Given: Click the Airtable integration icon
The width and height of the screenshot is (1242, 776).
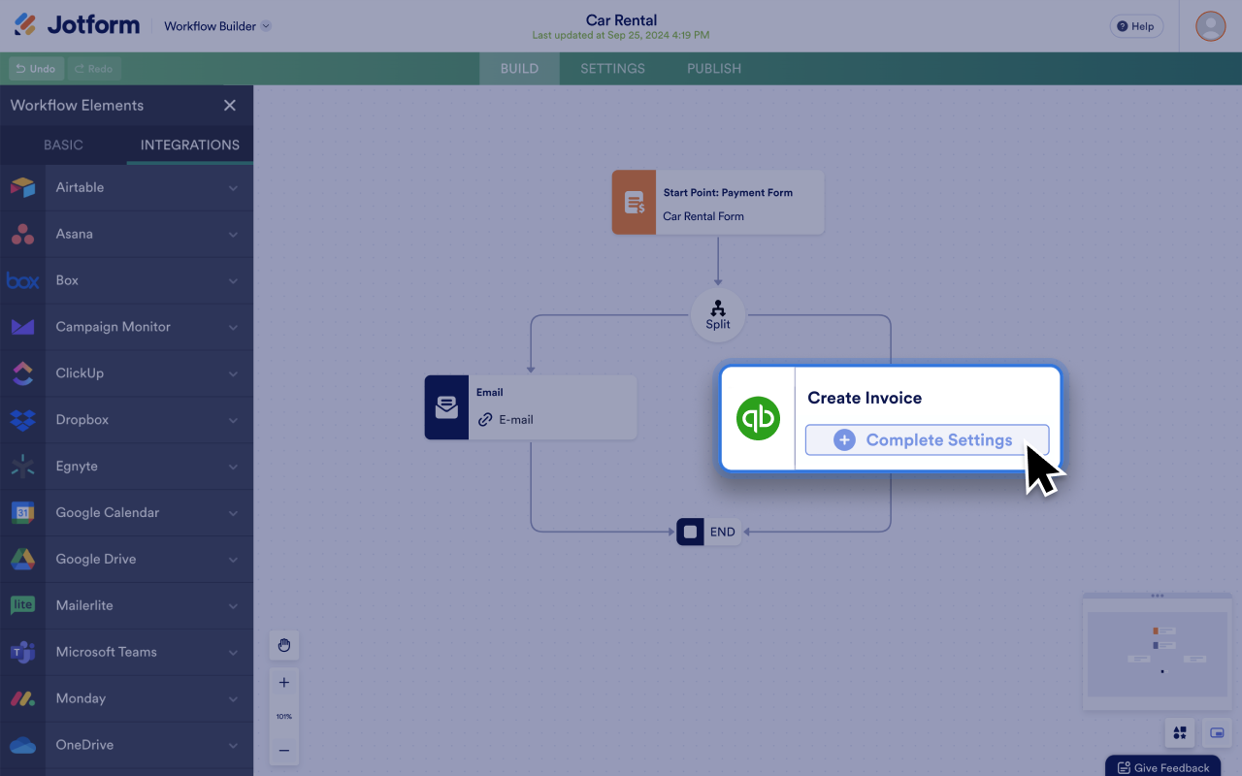Looking at the screenshot, I should (22, 187).
